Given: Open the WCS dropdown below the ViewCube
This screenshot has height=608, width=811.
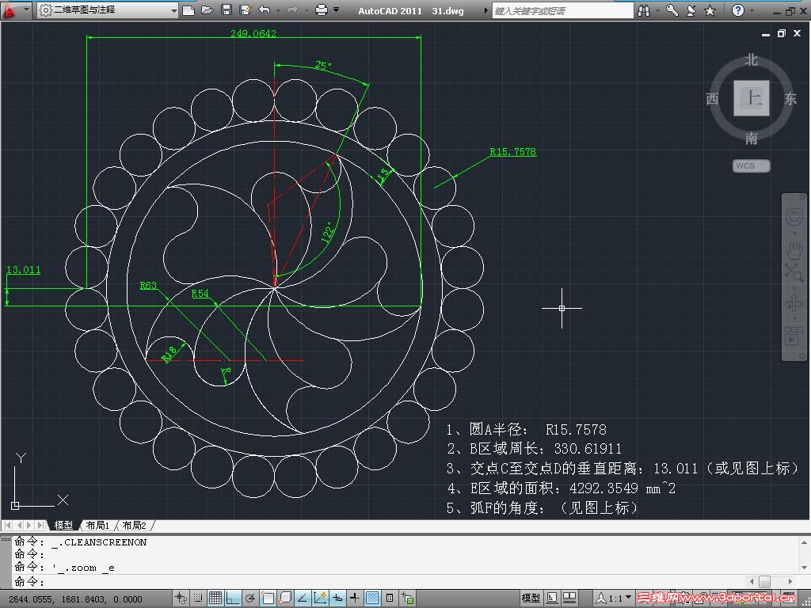Looking at the screenshot, I should pyautogui.click(x=752, y=165).
